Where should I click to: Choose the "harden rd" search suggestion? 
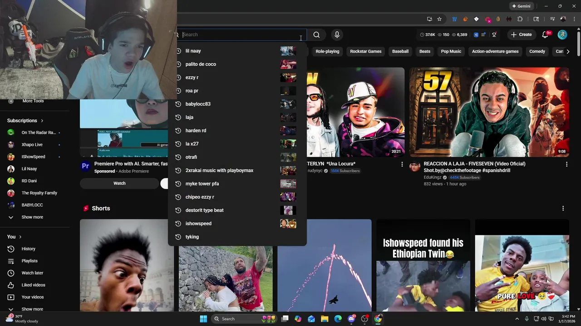[x=237, y=130]
